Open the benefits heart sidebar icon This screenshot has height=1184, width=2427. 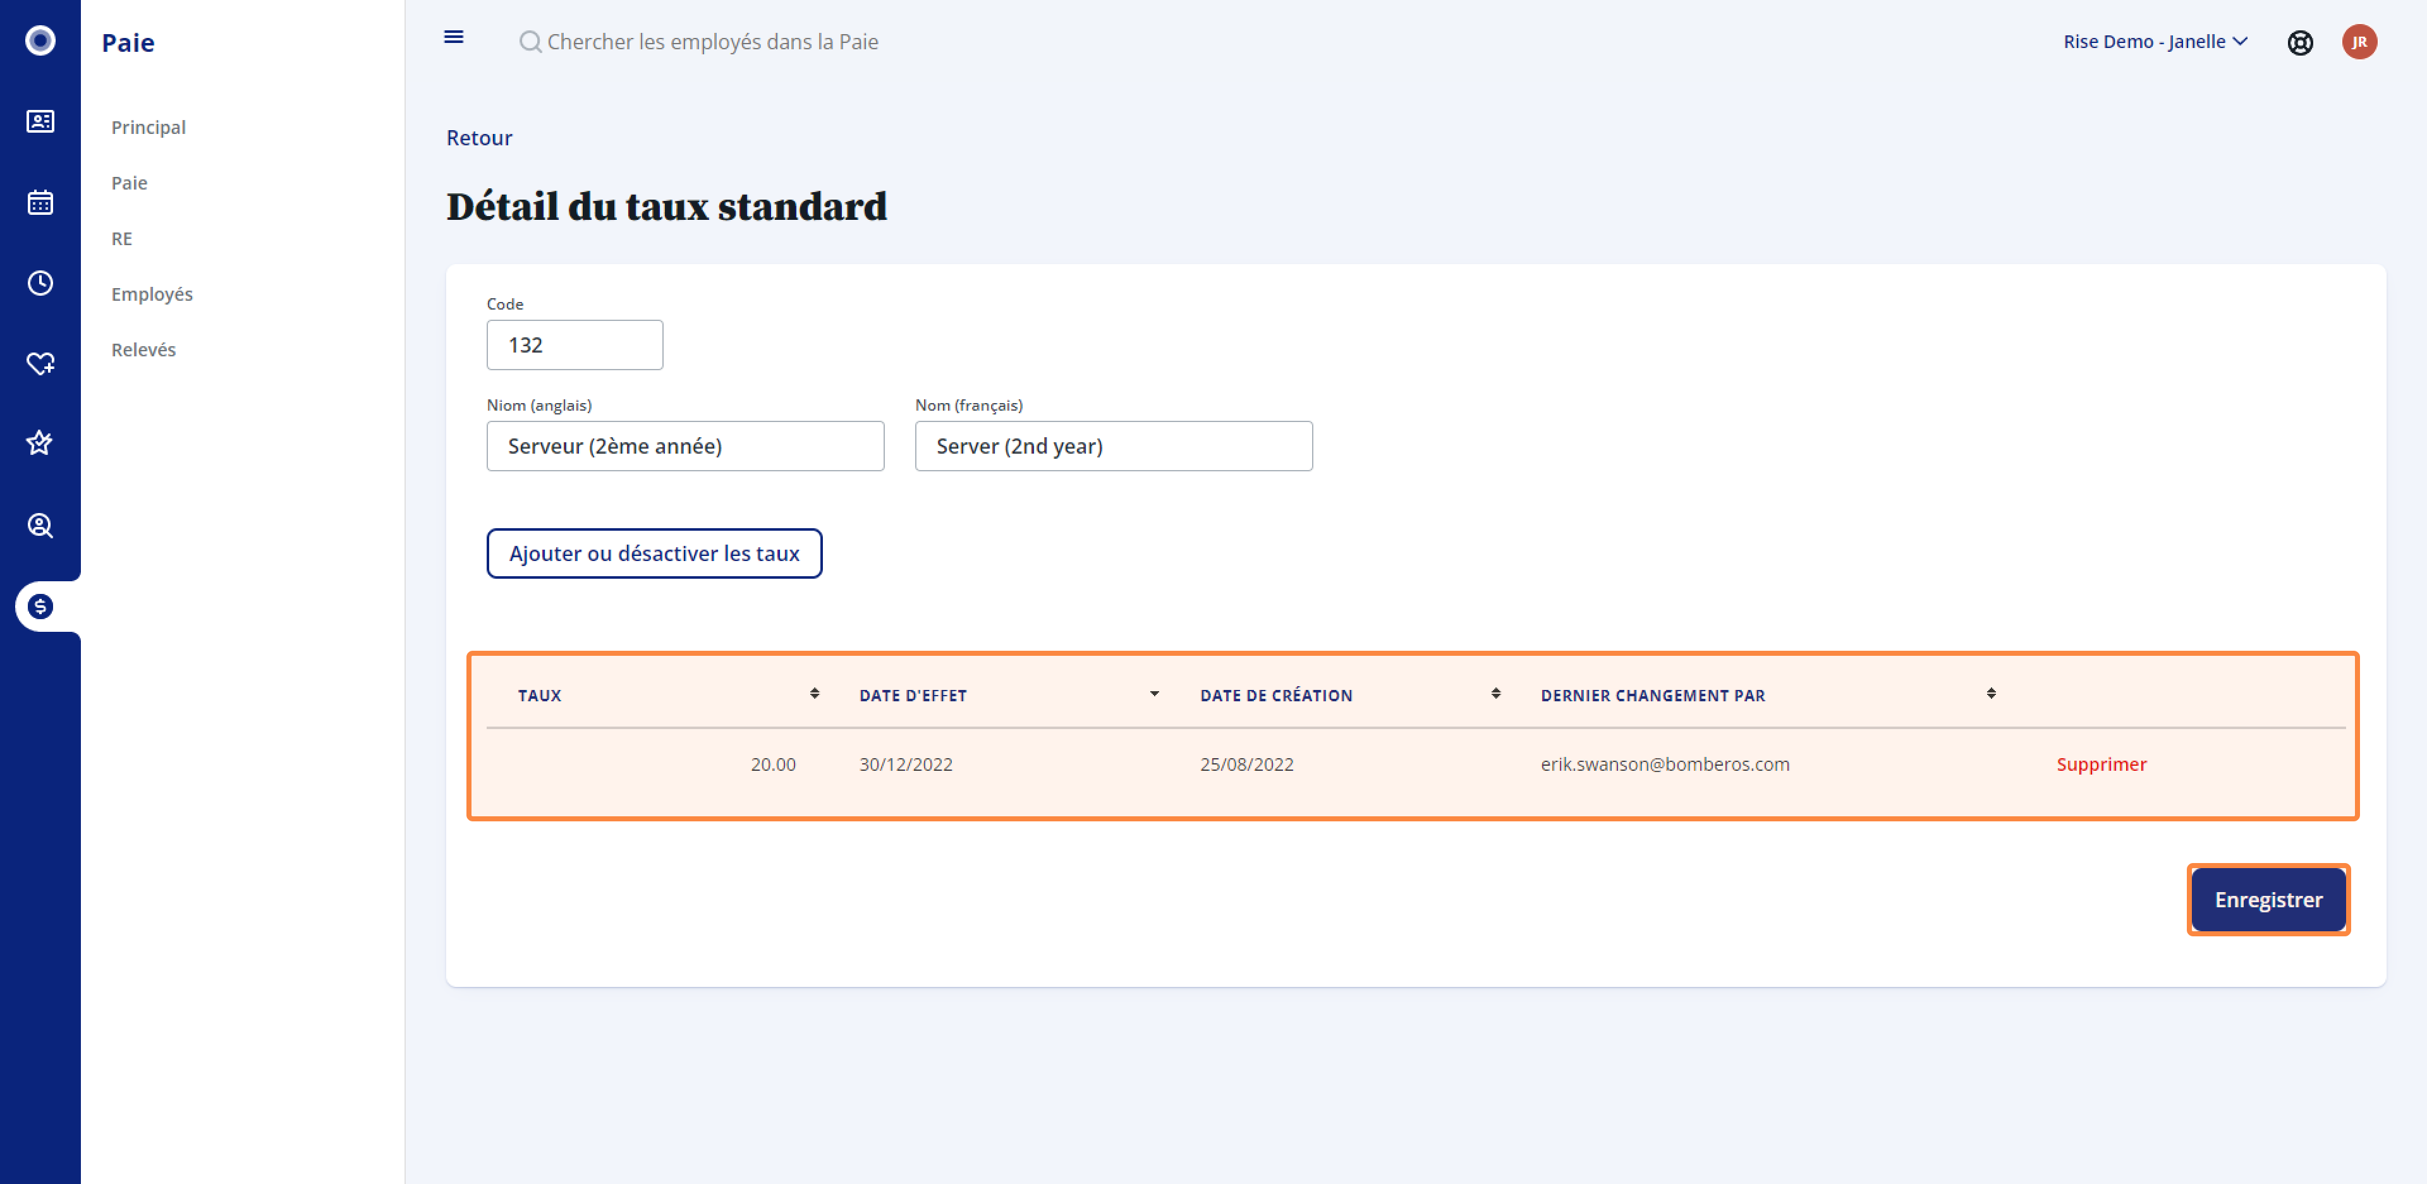[x=40, y=363]
